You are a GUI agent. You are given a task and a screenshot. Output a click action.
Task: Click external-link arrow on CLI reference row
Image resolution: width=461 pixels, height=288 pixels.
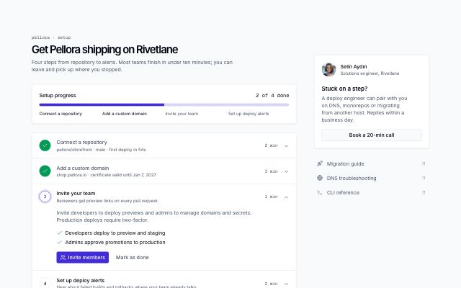[x=424, y=192]
